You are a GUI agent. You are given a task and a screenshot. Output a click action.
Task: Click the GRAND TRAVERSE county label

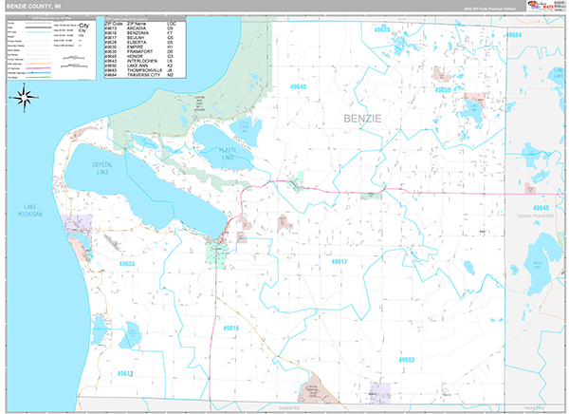536,216
